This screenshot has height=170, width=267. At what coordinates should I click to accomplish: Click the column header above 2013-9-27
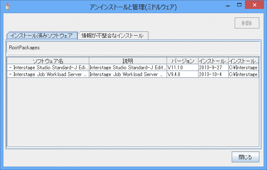click(x=213, y=61)
